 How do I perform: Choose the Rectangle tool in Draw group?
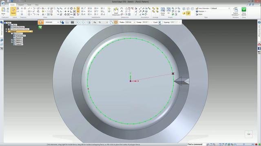[29, 11]
